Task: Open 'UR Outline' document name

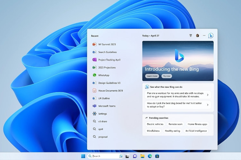Action: pyautogui.click(x=104, y=98)
